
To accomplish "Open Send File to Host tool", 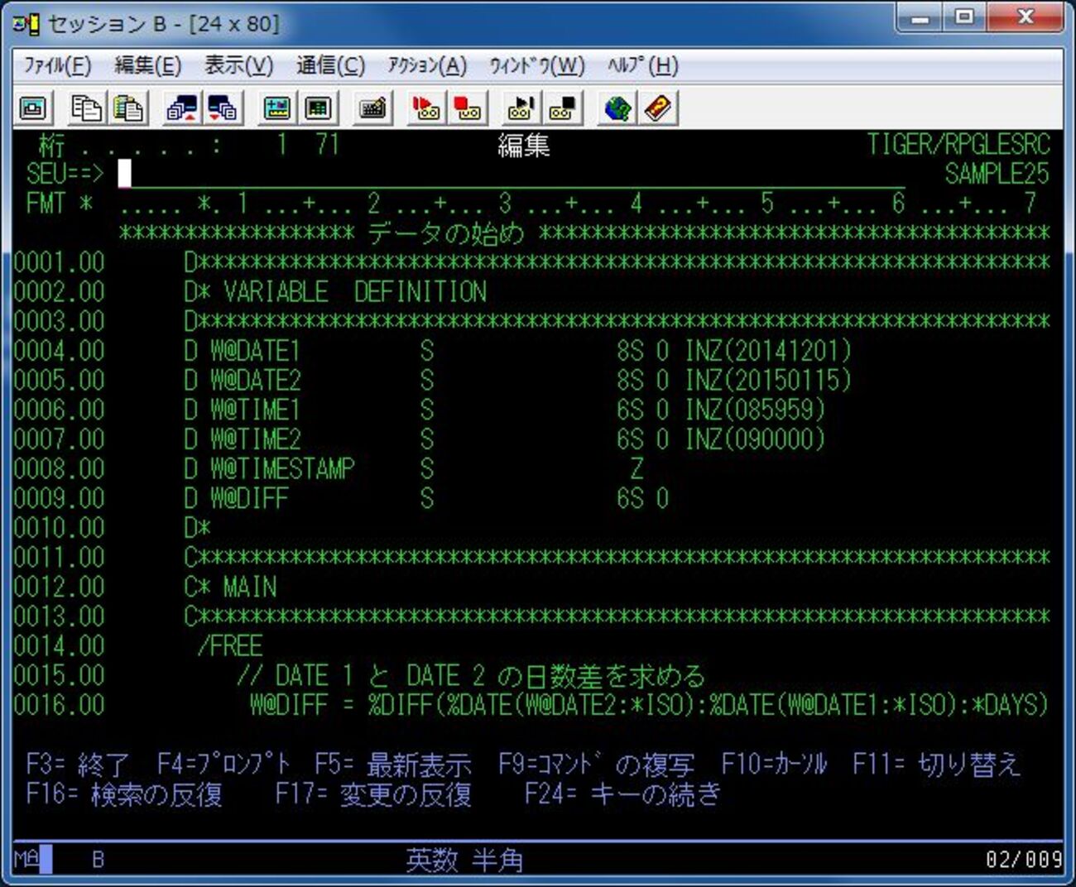I will [x=181, y=108].
